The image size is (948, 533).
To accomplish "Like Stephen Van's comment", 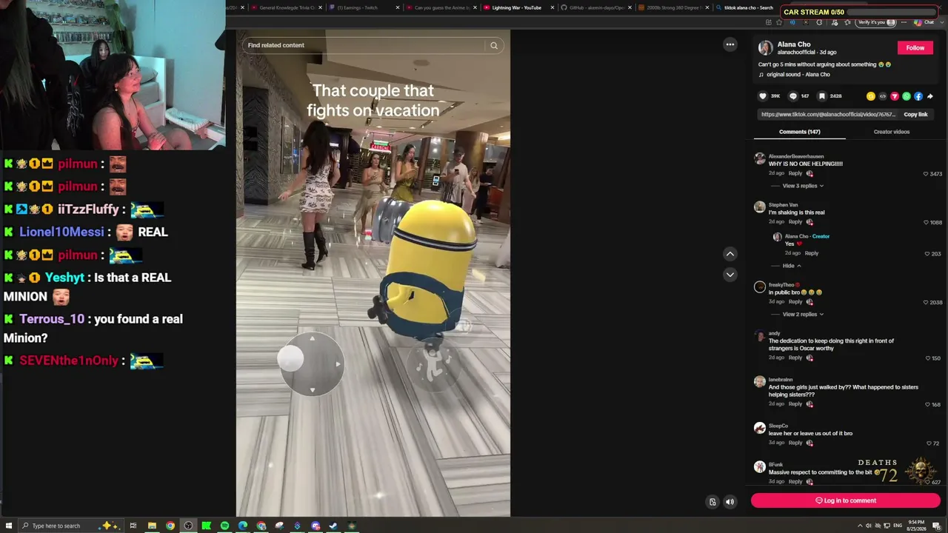I will tap(926, 222).
